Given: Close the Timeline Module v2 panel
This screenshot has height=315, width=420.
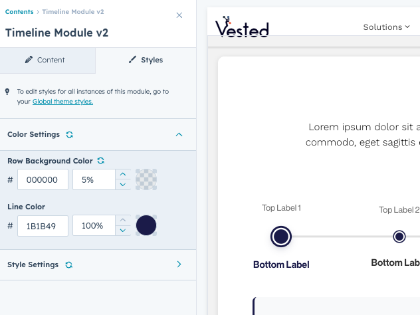Looking at the screenshot, I should 179,15.
